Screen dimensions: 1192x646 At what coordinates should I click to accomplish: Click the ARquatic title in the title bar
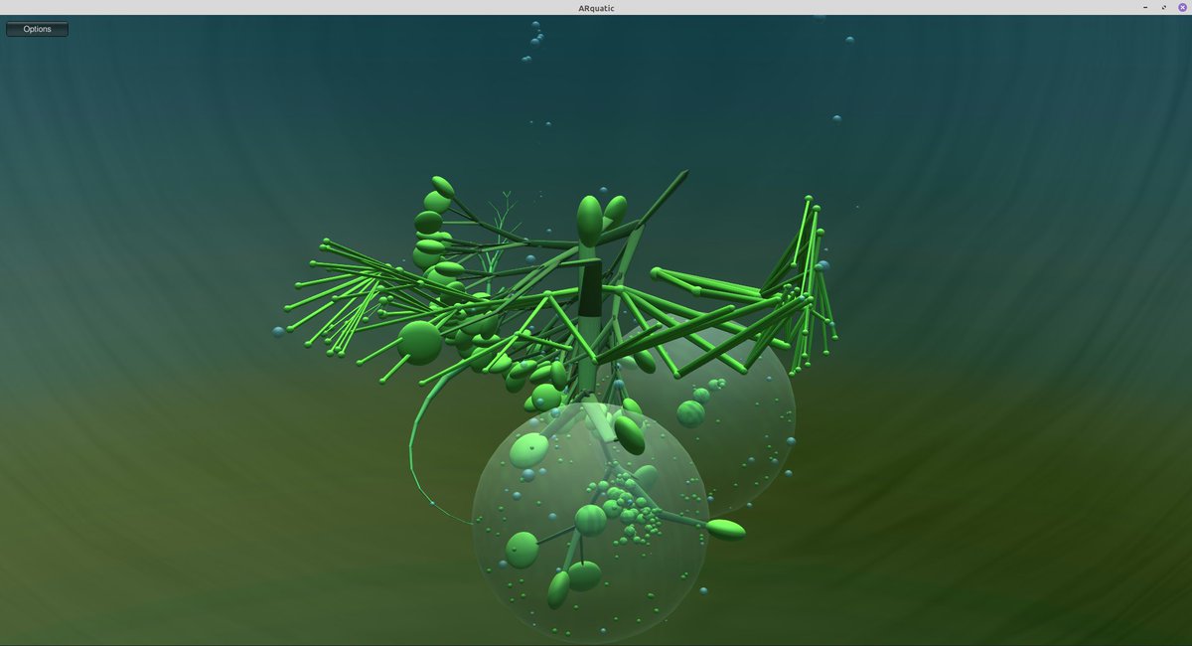pos(596,7)
